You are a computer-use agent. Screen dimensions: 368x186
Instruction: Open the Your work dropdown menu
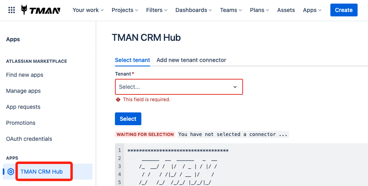pyautogui.click(x=88, y=10)
